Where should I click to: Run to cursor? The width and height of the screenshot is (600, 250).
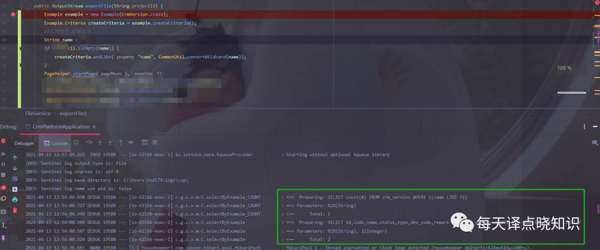pyautogui.click(x=131, y=142)
